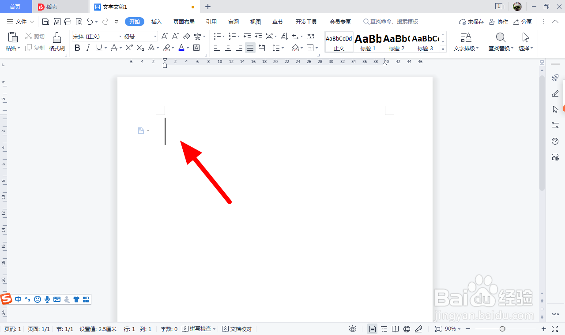Apply Bold formatting
565x335 pixels.
77,48
